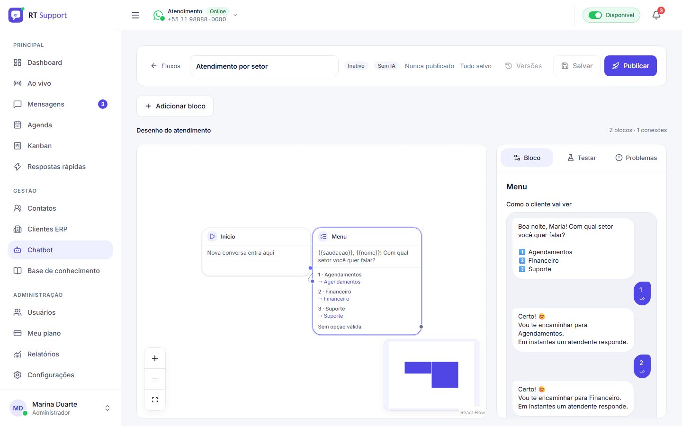Image resolution: width=682 pixels, height=426 pixels.
Task: Click the RT Support logo icon
Action: 16,15
